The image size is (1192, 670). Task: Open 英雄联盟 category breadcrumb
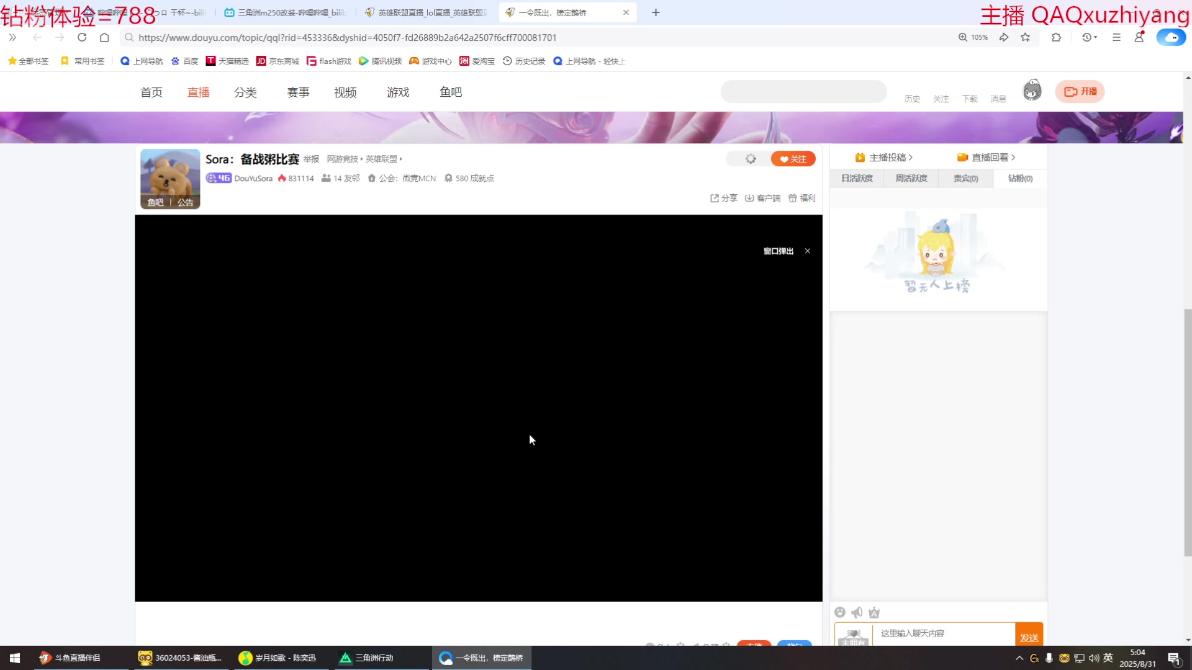coord(381,159)
